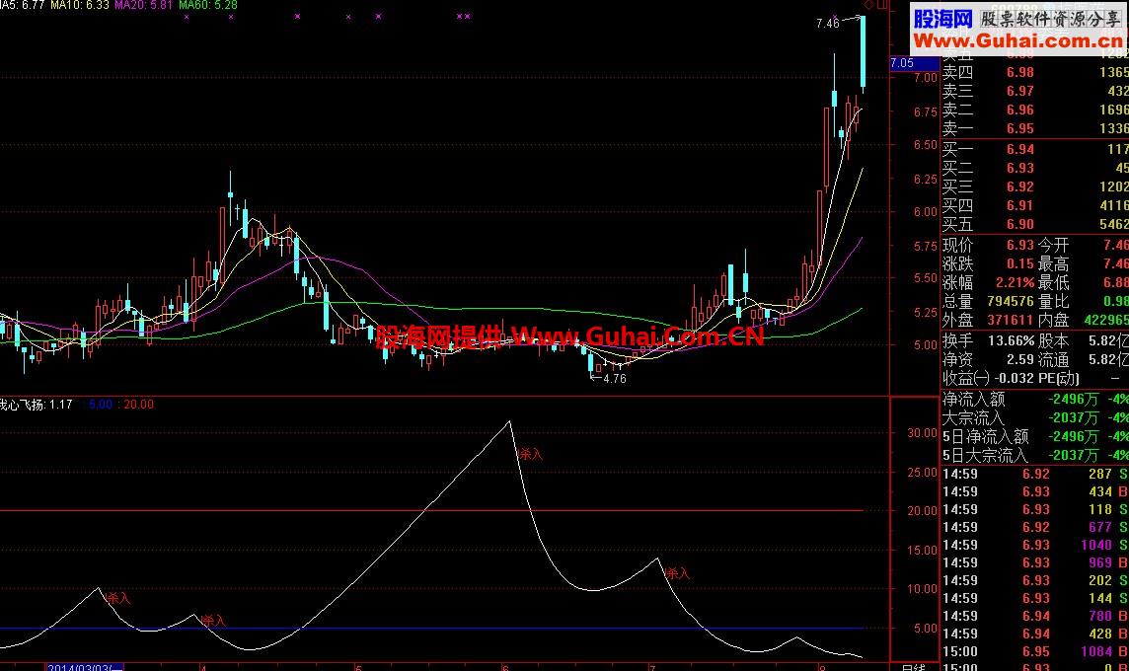Select the 15:00 tick with volume 1084

(x=1035, y=651)
